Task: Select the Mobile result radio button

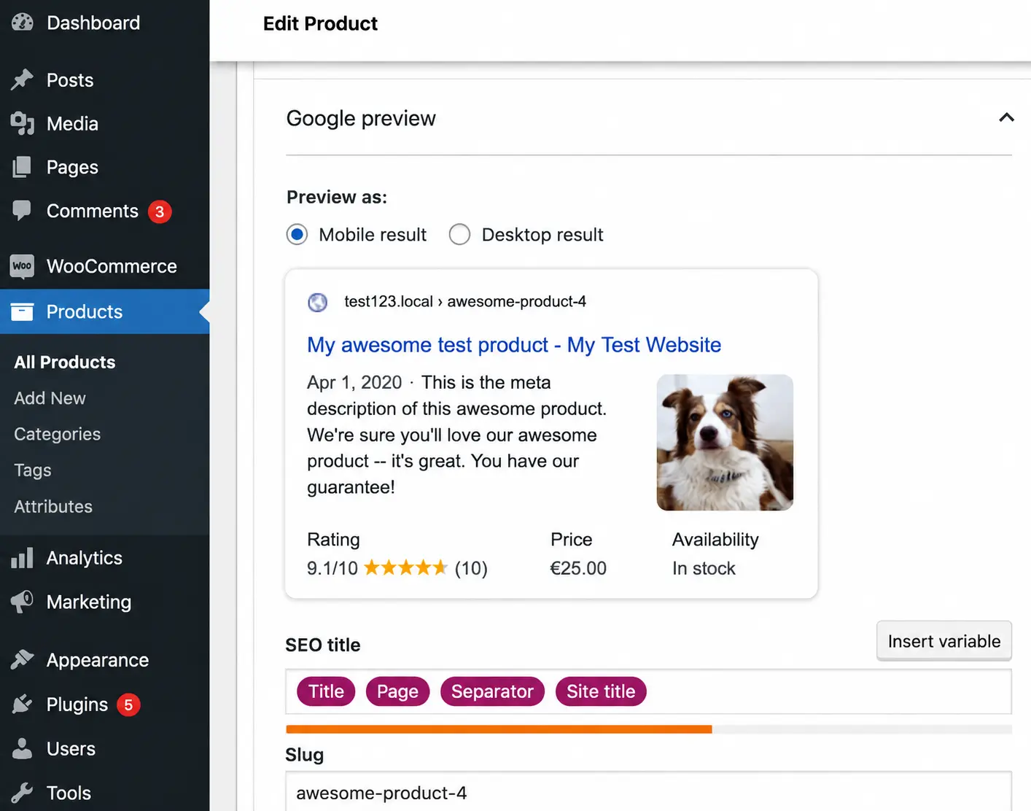Action: 297,235
